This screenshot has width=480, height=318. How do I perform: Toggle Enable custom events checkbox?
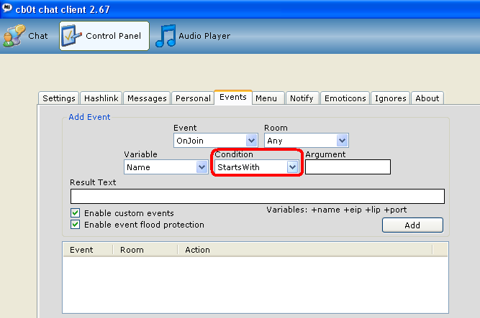[76, 213]
